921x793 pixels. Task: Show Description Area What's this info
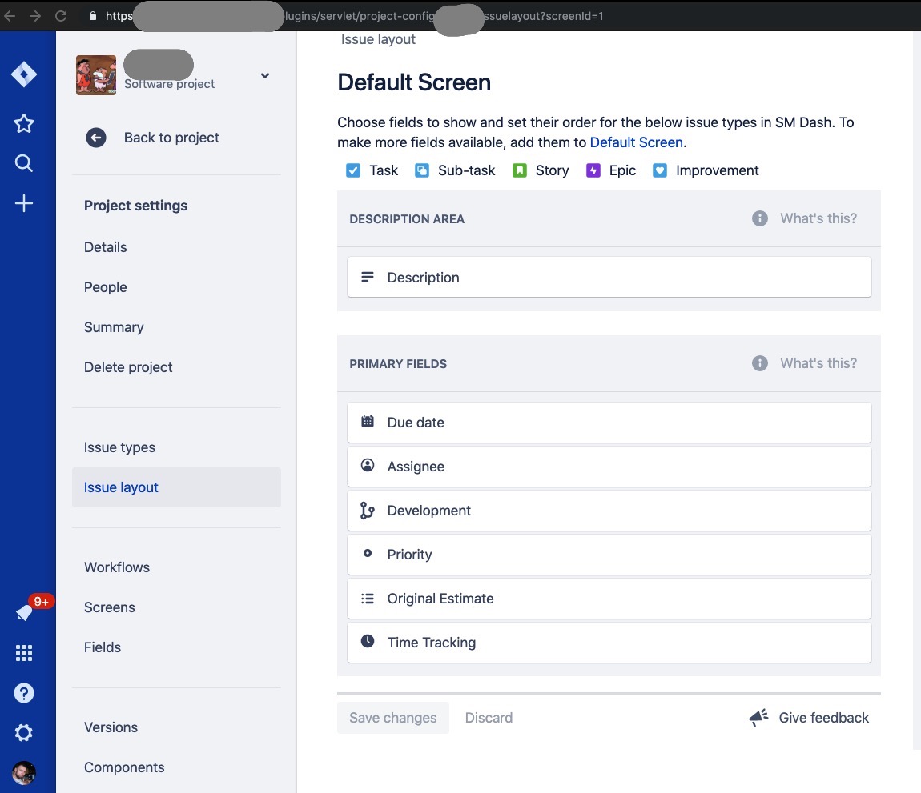click(x=804, y=218)
